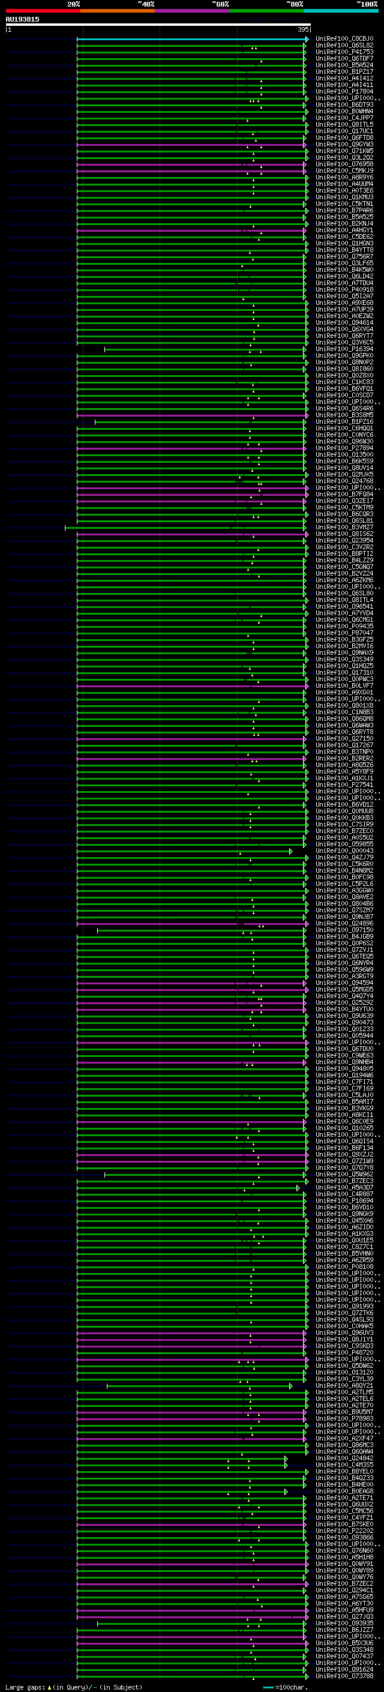Select hit label UniRef100_Q7ZVJ1
The width and height of the screenshot is (384, 1692).
point(344,950)
